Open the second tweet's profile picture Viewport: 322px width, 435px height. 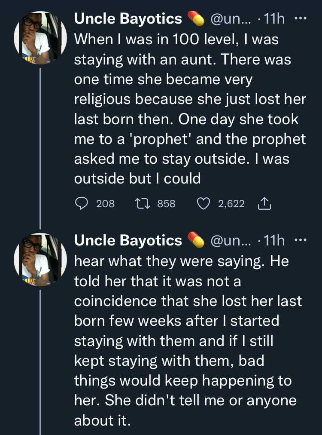pos(39,260)
